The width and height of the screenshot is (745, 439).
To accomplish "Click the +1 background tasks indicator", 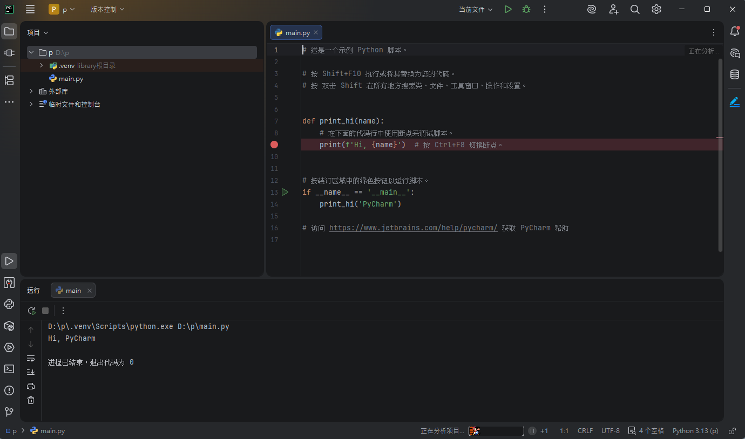I will (x=544, y=431).
